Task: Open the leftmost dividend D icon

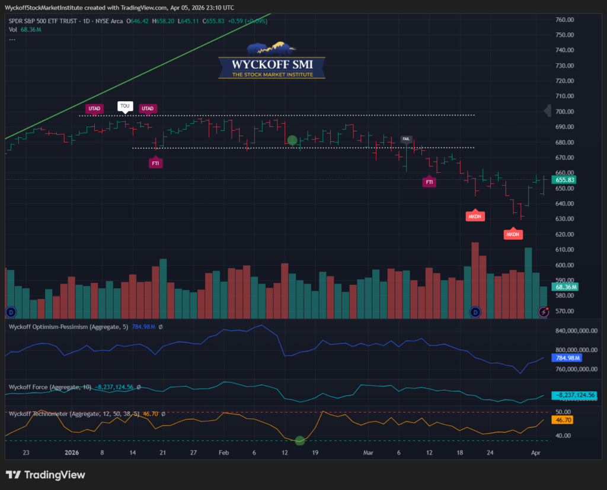Action: tap(10, 311)
